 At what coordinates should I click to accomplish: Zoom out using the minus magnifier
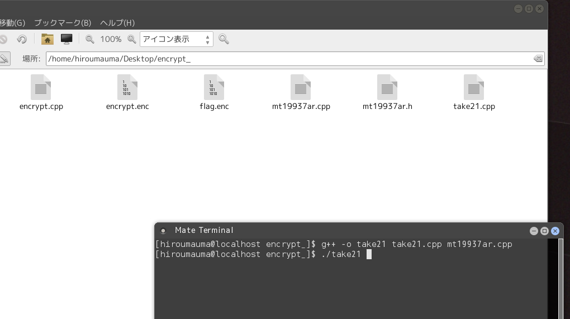(x=90, y=39)
